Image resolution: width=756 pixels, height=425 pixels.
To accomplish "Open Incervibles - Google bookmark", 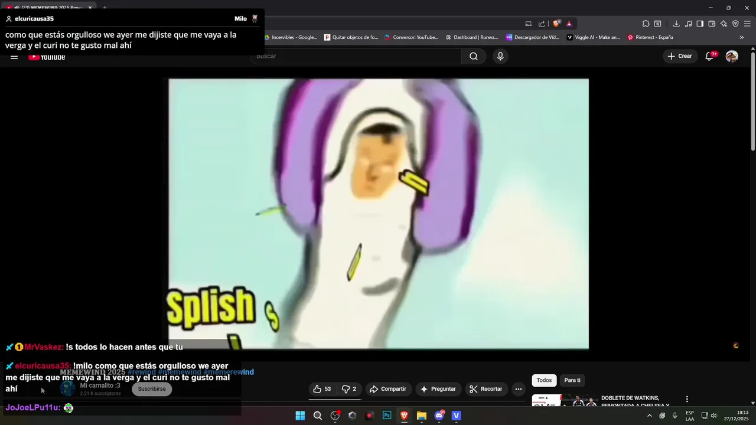I will click(291, 37).
